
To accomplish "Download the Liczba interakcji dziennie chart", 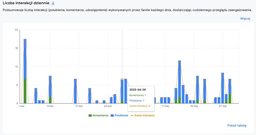I will pyautogui.click(x=53, y=3).
